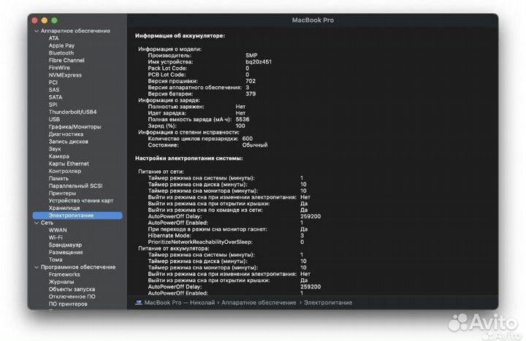Select Объекты запуска item

tap(72, 289)
